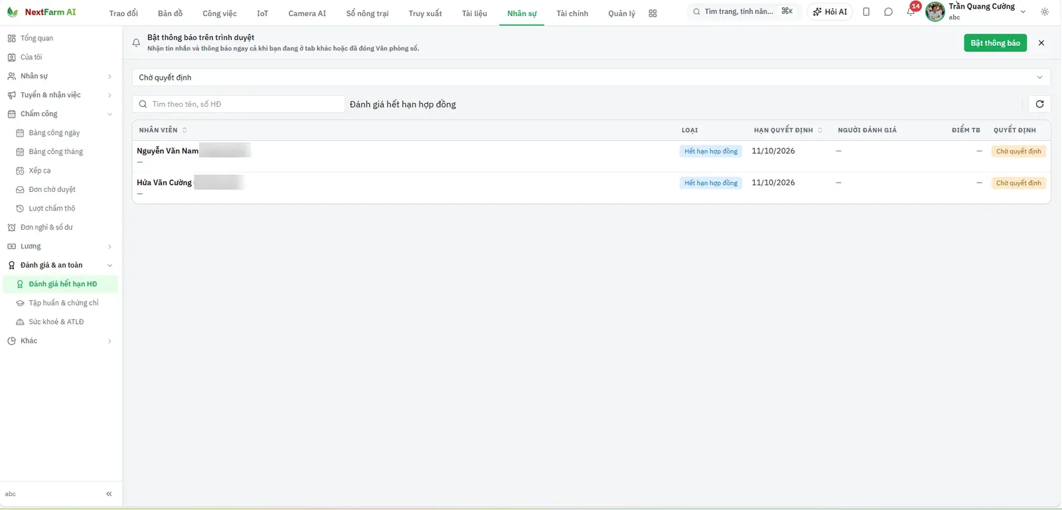Collapse the Chấm công group
The width and height of the screenshot is (1062, 510).
pos(61,114)
